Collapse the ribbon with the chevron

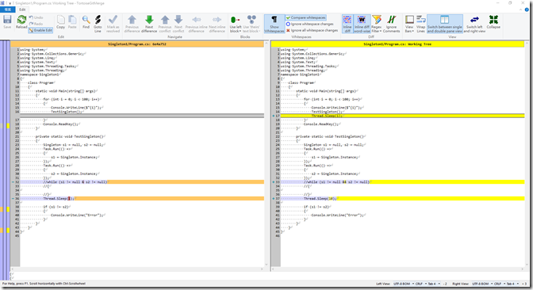click(521, 10)
